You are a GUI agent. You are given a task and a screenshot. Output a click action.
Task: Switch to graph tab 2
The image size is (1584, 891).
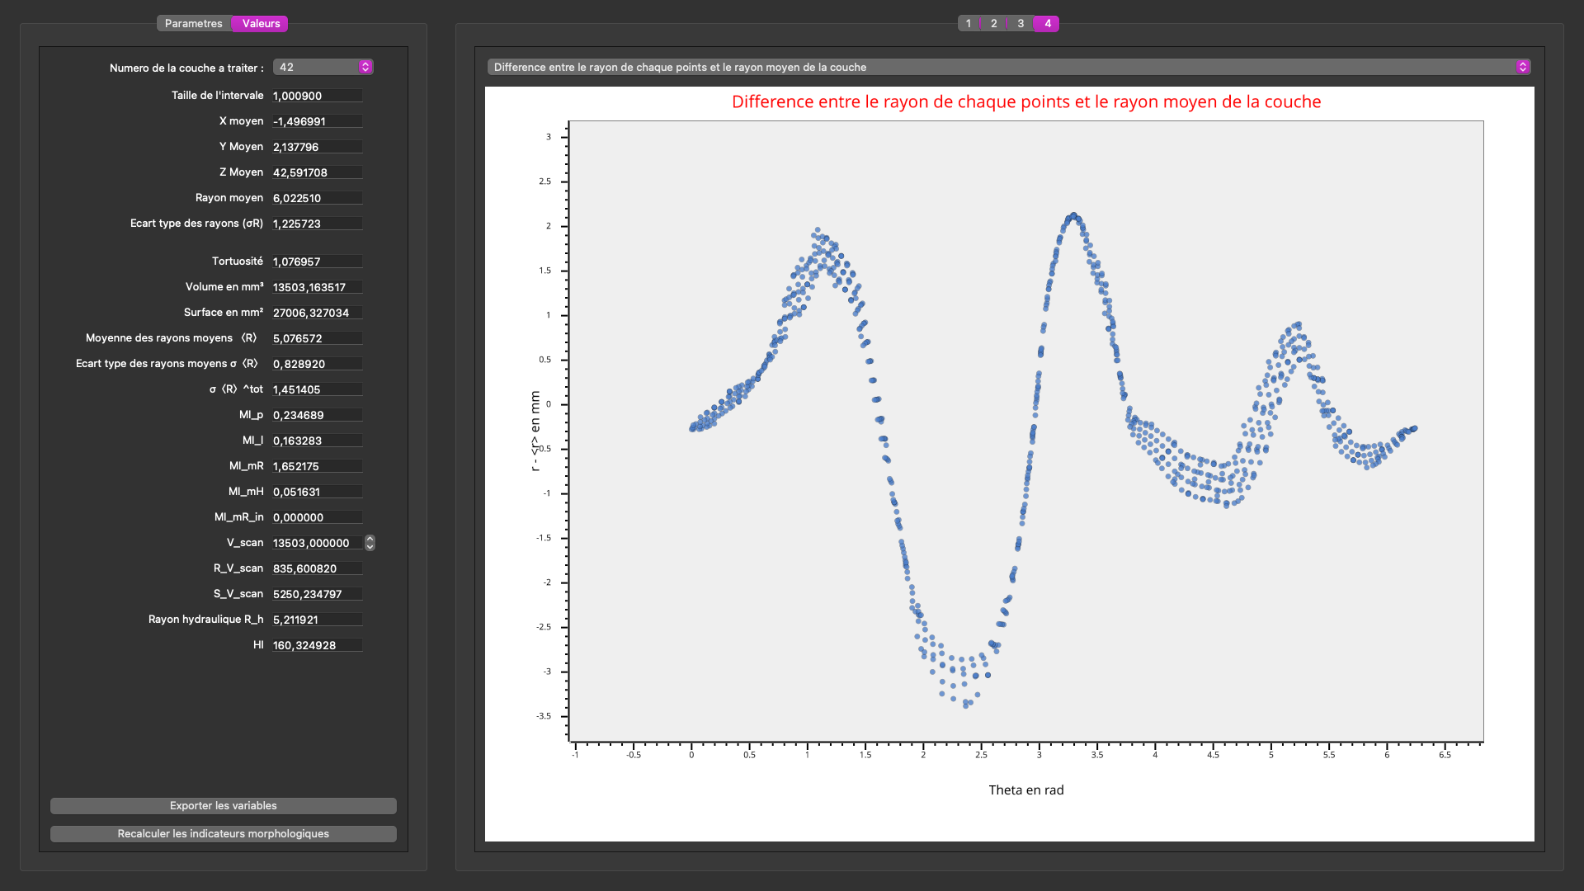994,23
